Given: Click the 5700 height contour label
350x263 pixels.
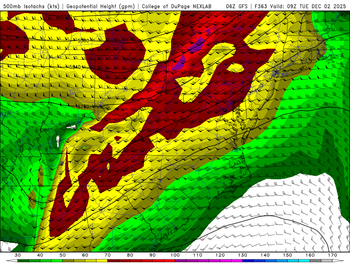Looking at the screenshot, I should tap(83, 107).
